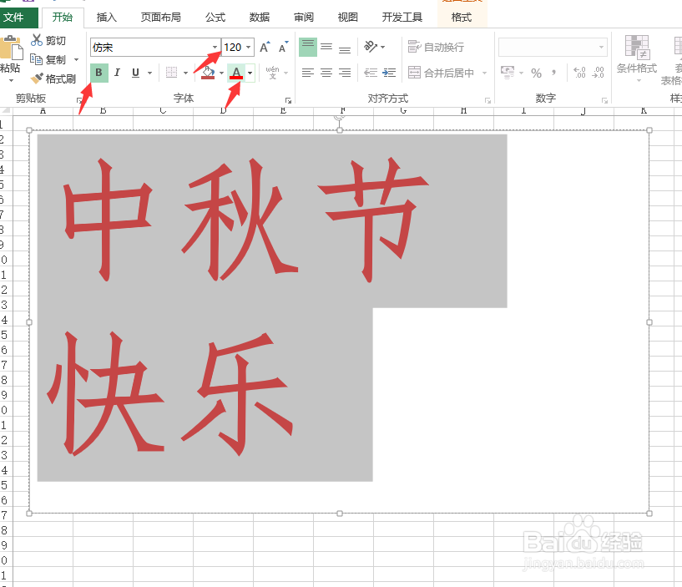The width and height of the screenshot is (682, 587).
Task: Open the orientation dropdown arrow
Action: click(x=383, y=47)
